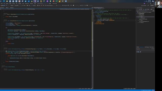The width and height of the screenshot is (162, 91).
Task: Click the notifications icon in status bar
Action: (153, 90)
